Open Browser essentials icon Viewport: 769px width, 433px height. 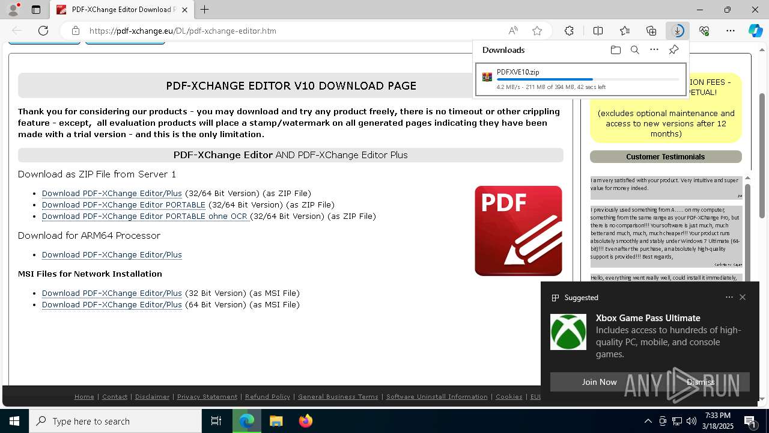(704, 31)
